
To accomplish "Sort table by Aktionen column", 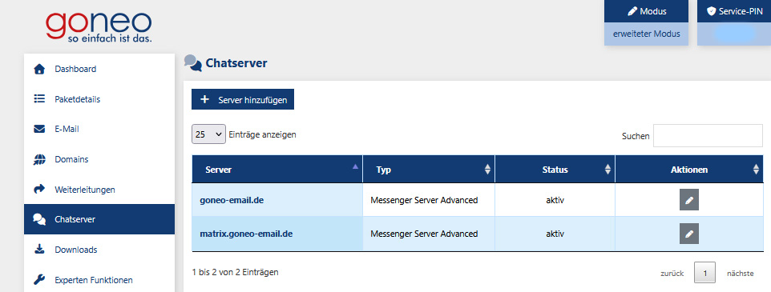I will coord(689,170).
